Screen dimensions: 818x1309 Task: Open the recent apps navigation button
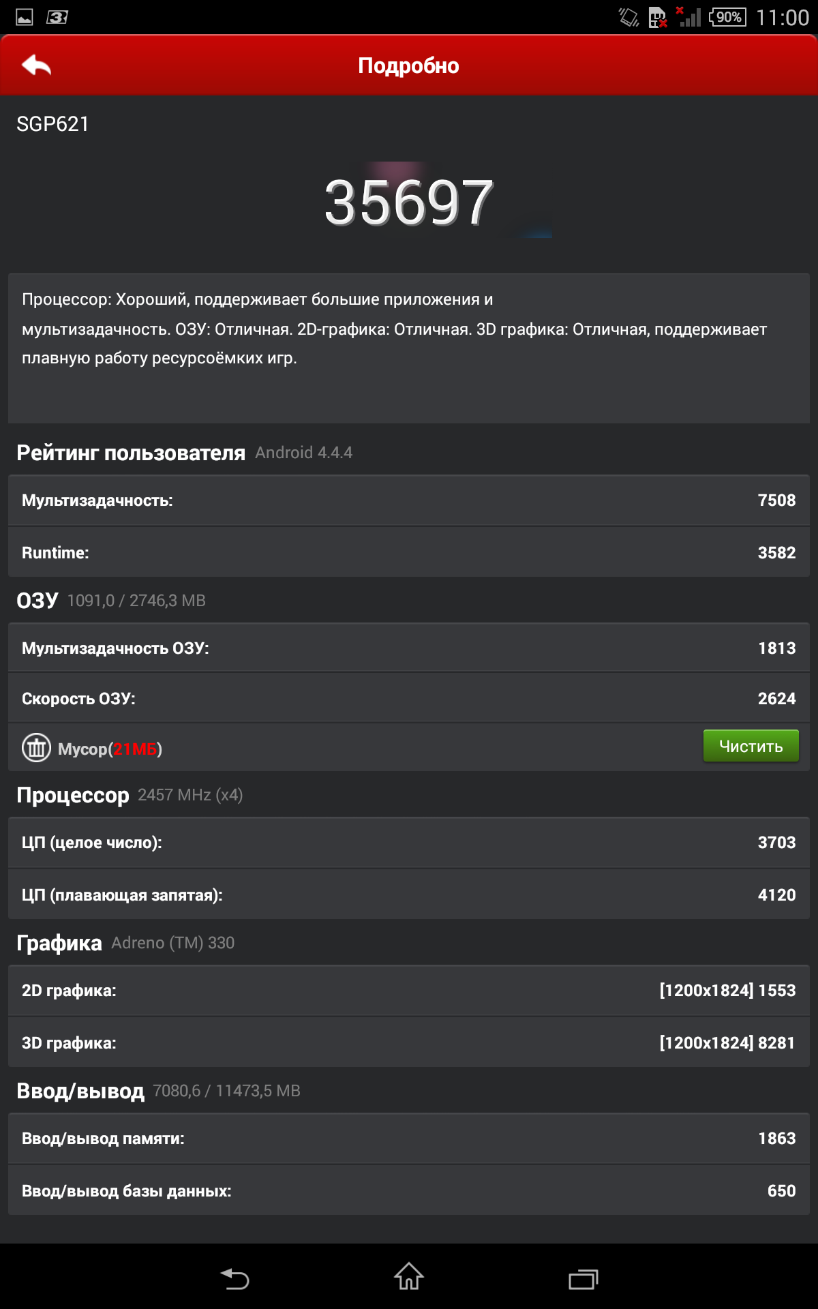click(x=583, y=1278)
